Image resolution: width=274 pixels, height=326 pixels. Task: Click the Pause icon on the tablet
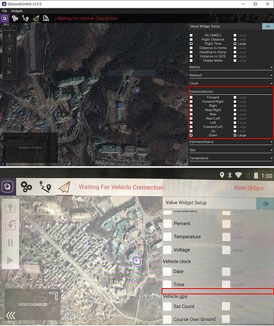[10, 243]
